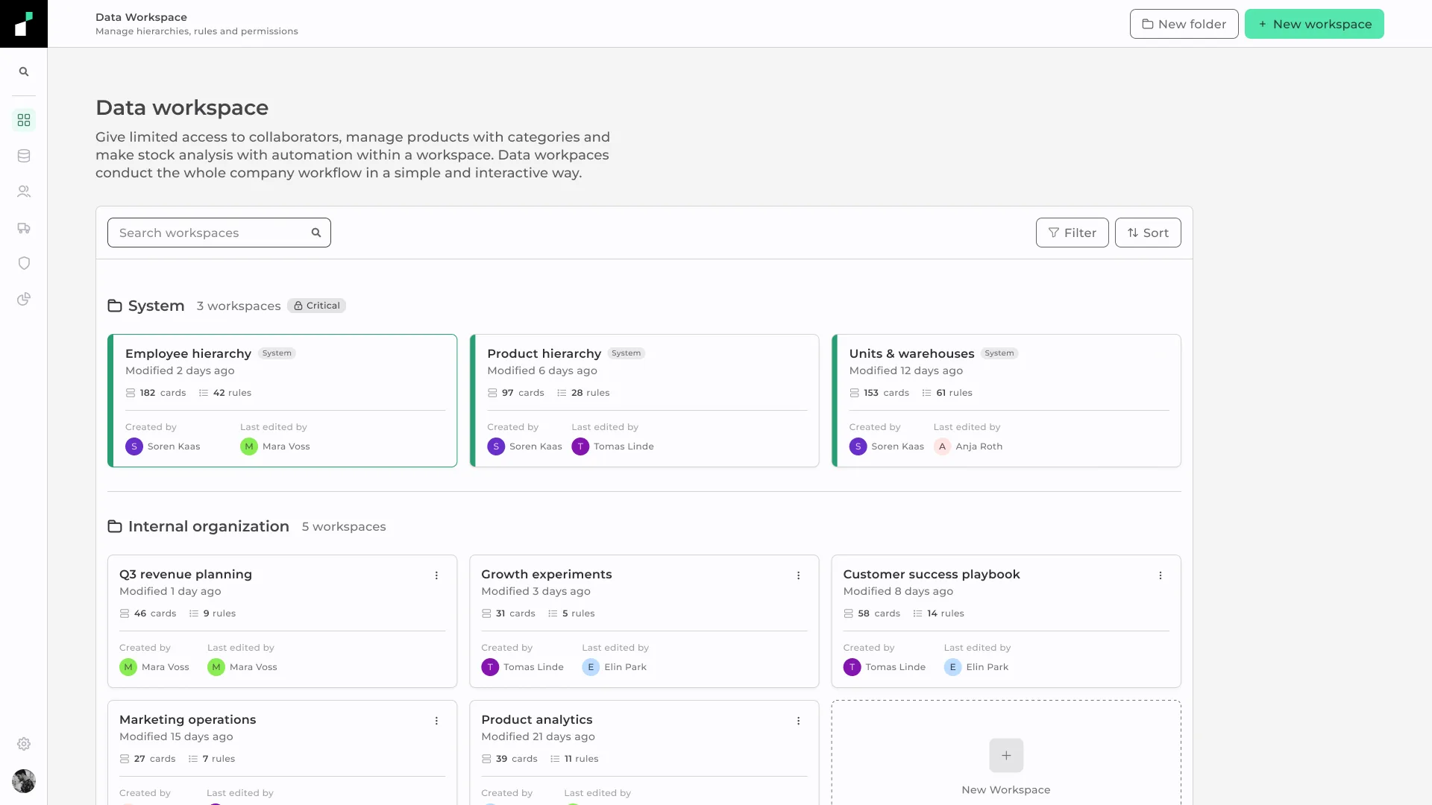This screenshot has width=1432, height=805.
Task: Open the pie chart analytics icon
Action: (24, 299)
